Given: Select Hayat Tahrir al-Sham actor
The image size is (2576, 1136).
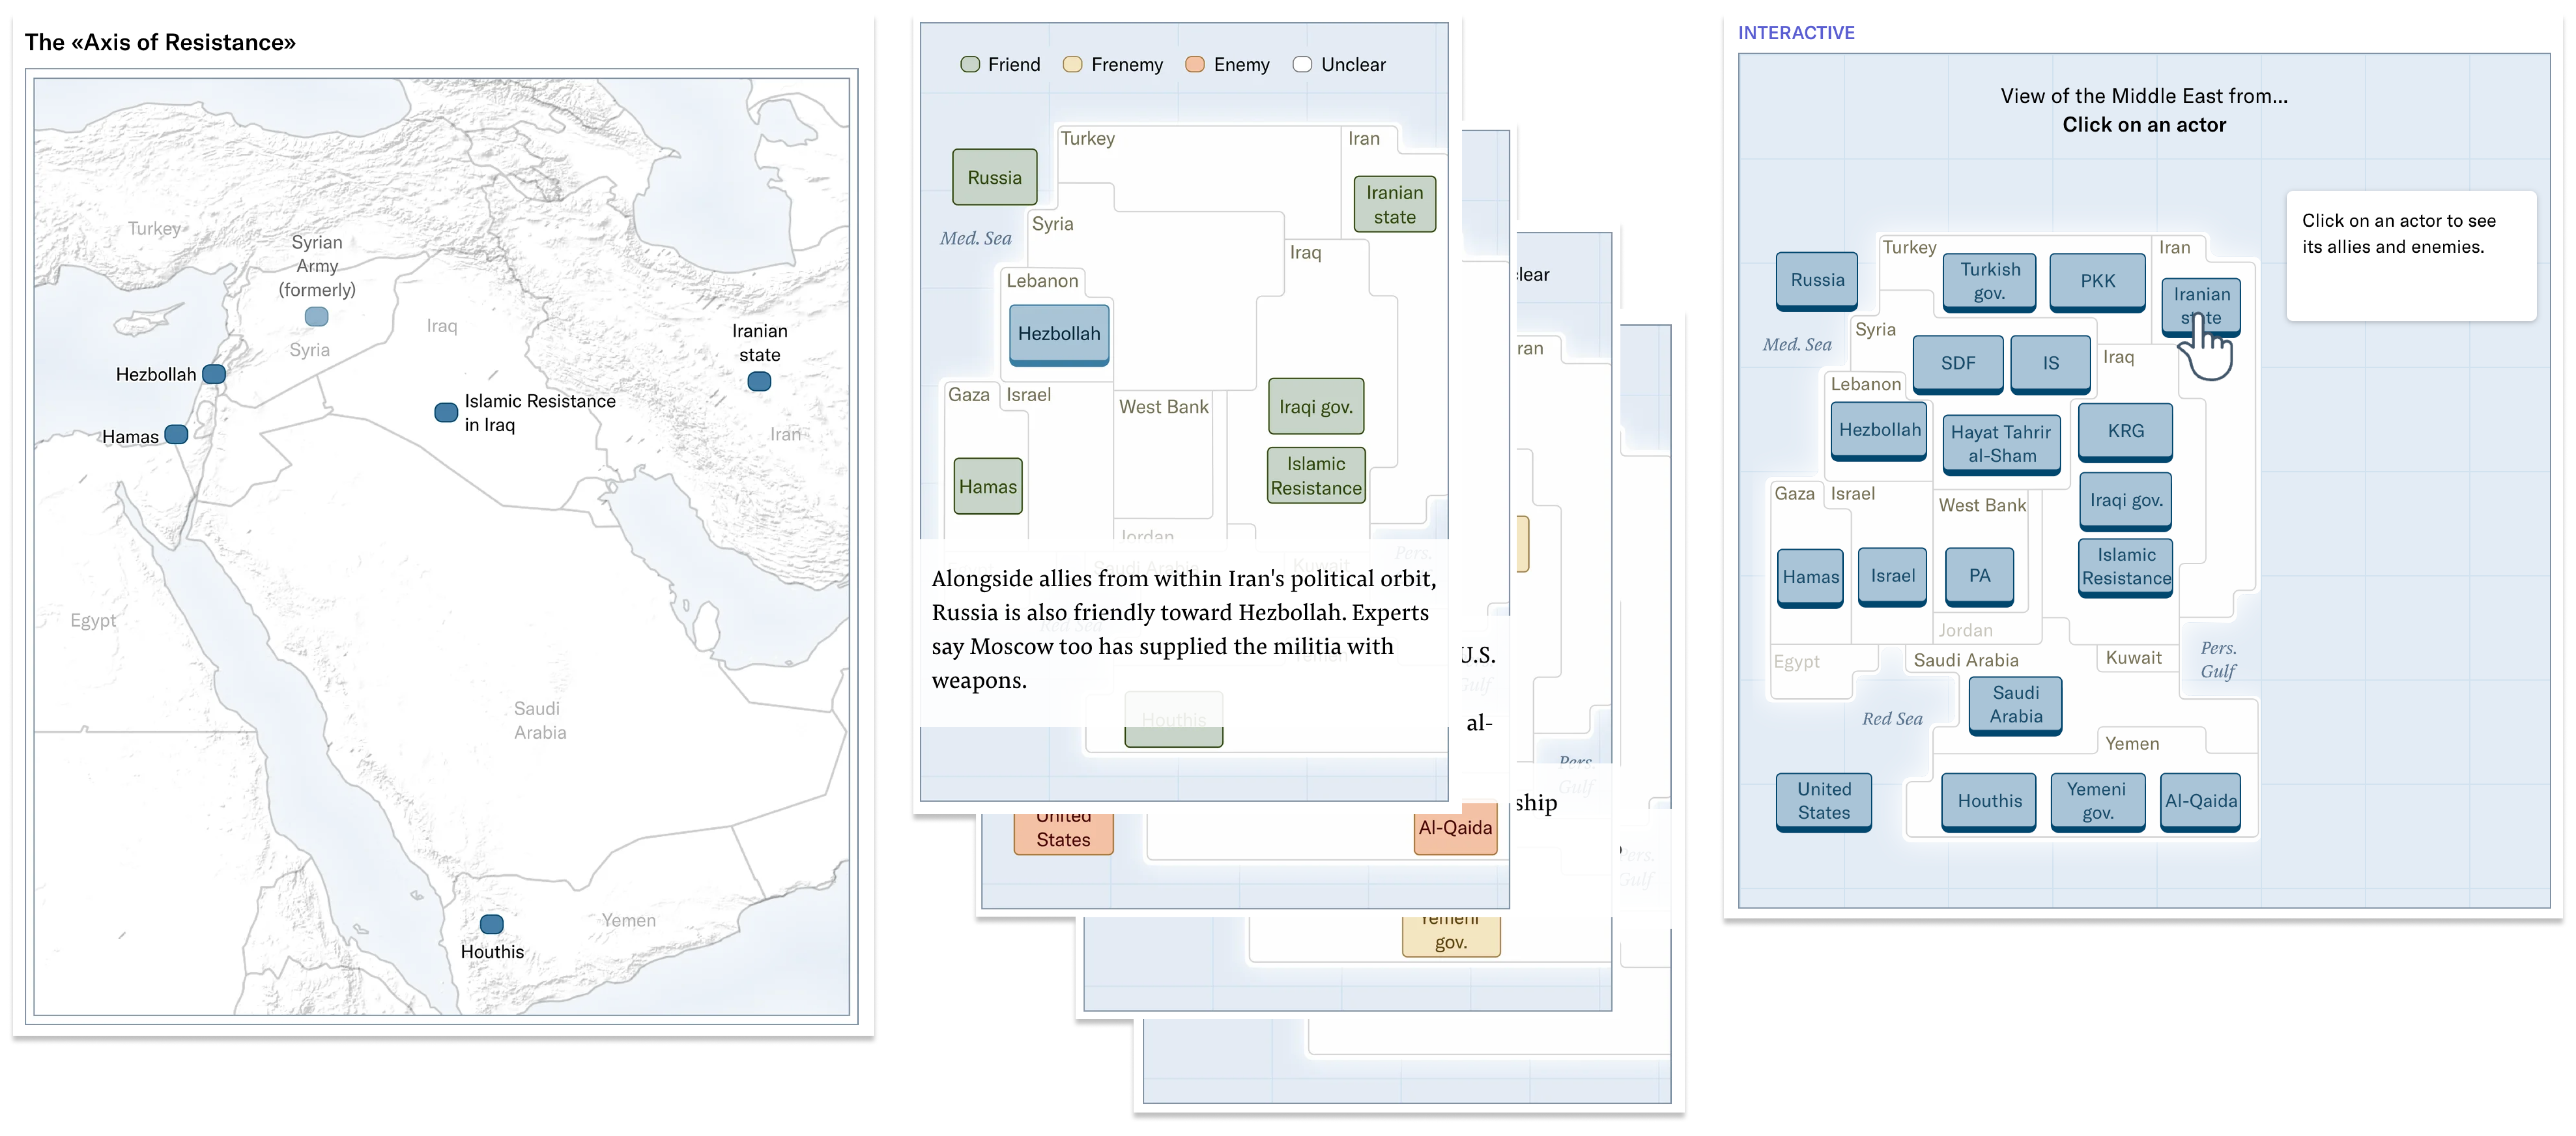Looking at the screenshot, I should click(x=2001, y=443).
